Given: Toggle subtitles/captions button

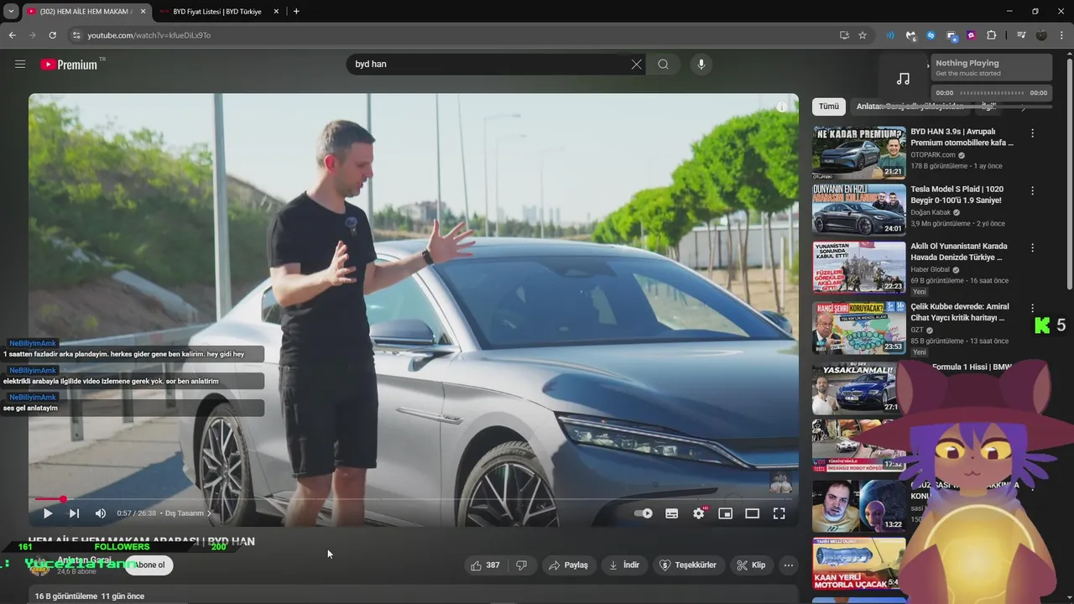Looking at the screenshot, I should coord(671,513).
